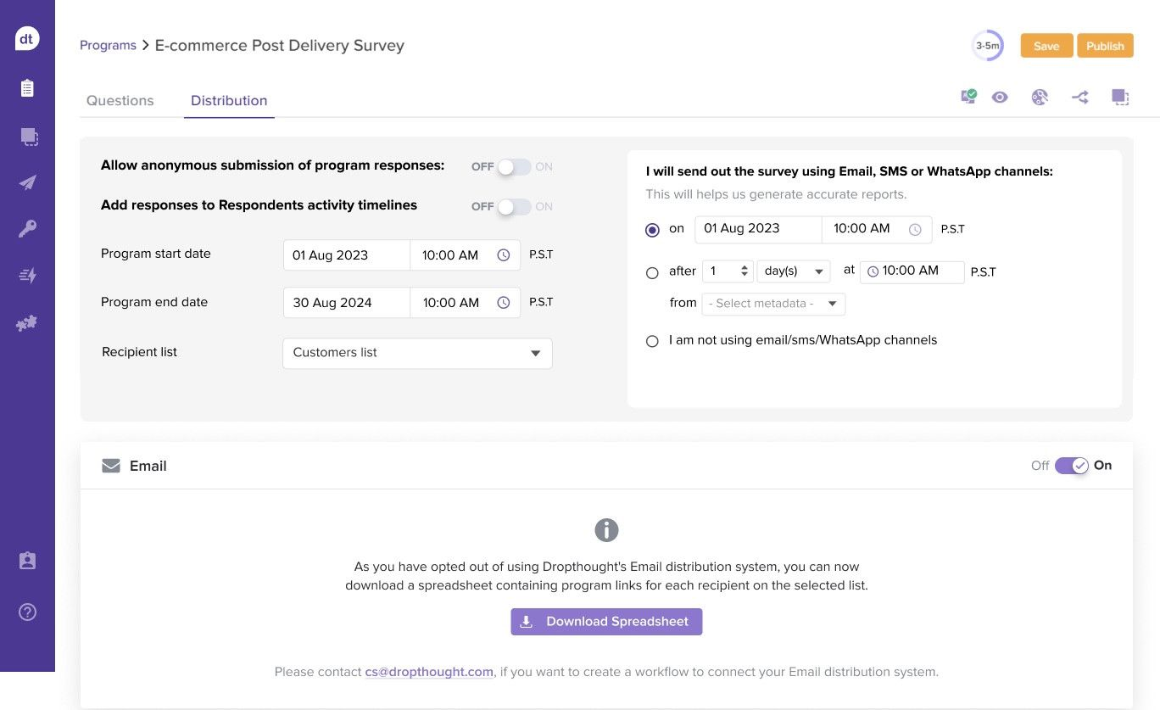Screen dimensions: 1160x710
Task: Open the paper plane icon in sidebar
Action: [x=27, y=182]
